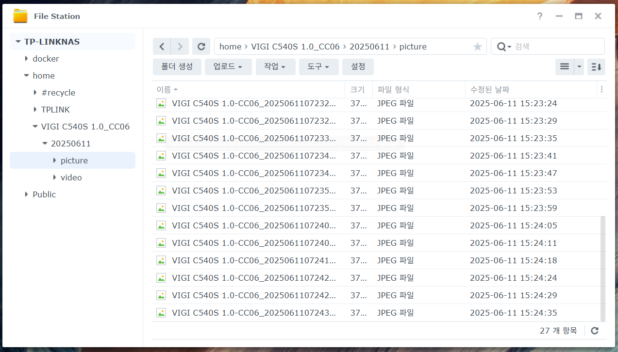Collapse VIGI C540S 1.0_CC06 tree arrow
Screen dimensions: 618x352
35,127
